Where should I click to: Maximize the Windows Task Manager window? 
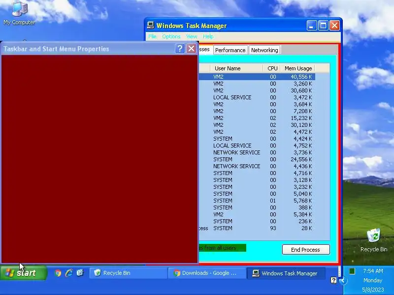click(323, 26)
